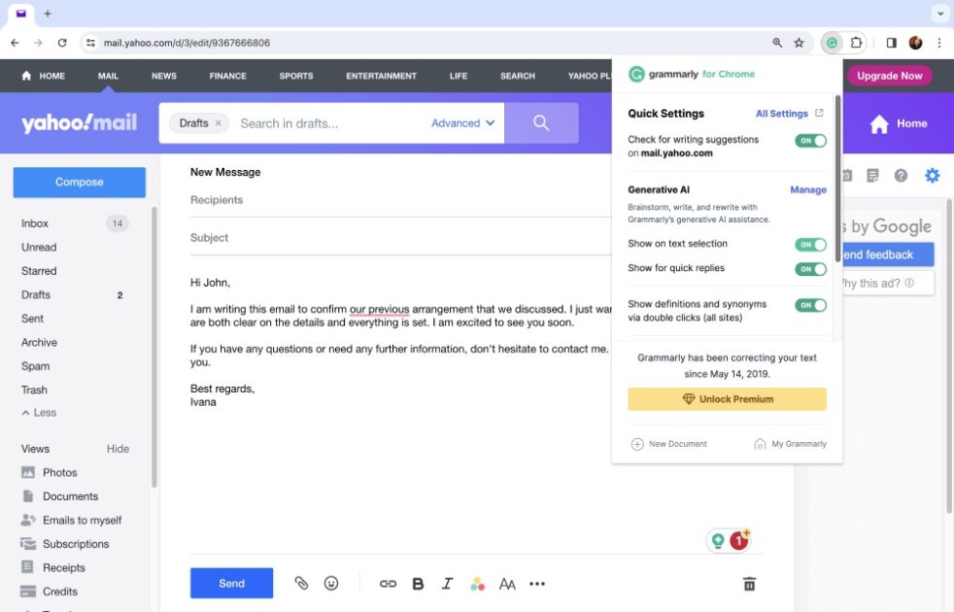Click Unlock Premium in Grammarly popup
Viewport: 954px width, 612px height.
click(x=727, y=398)
